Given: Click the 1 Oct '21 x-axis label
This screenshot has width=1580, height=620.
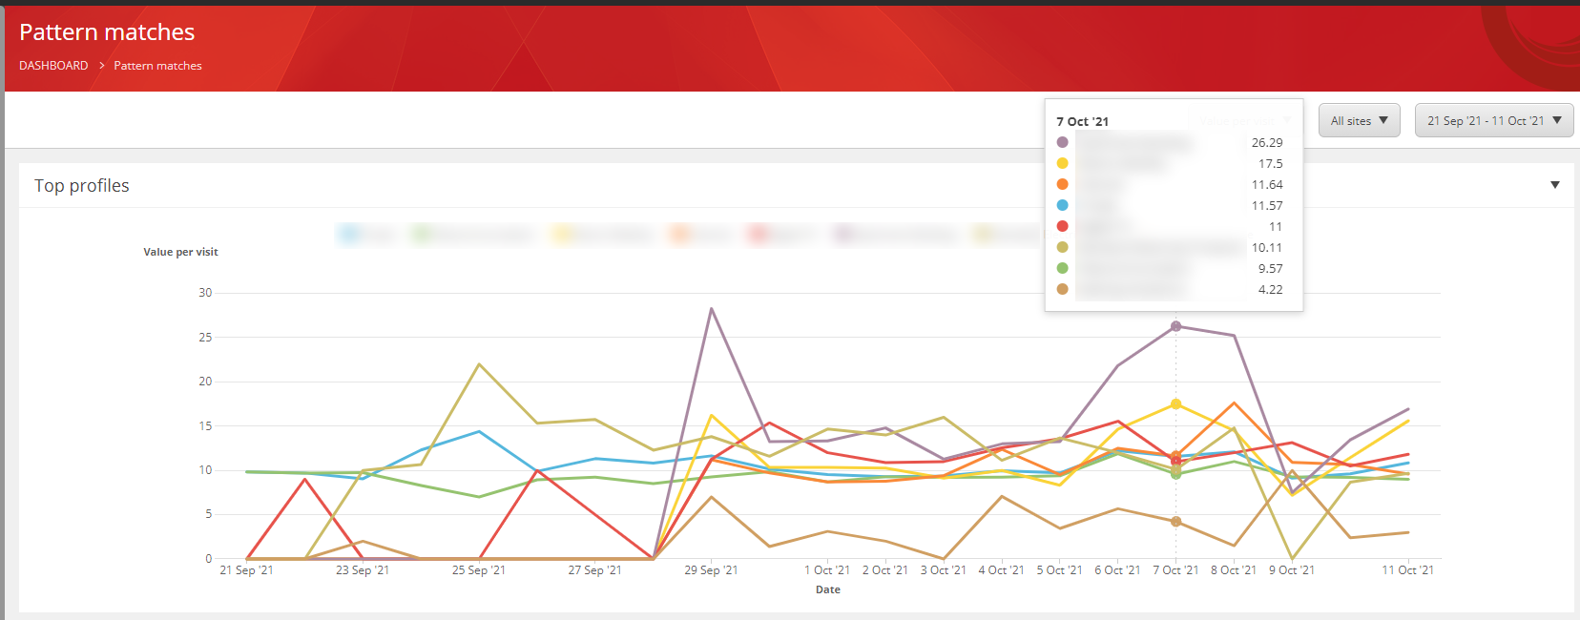Looking at the screenshot, I should coord(827,569).
